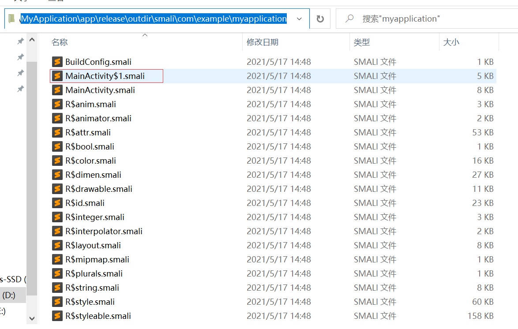Select file name R$layout.smali
The image size is (518, 329).
pos(93,246)
